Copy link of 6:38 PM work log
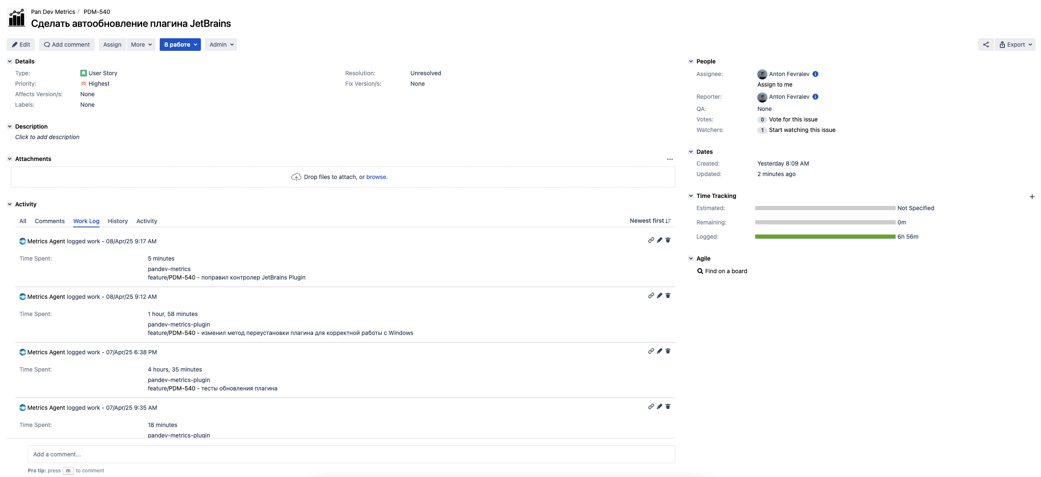 (x=651, y=351)
